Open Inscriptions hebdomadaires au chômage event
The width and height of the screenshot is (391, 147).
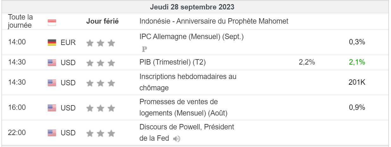pos(188,76)
